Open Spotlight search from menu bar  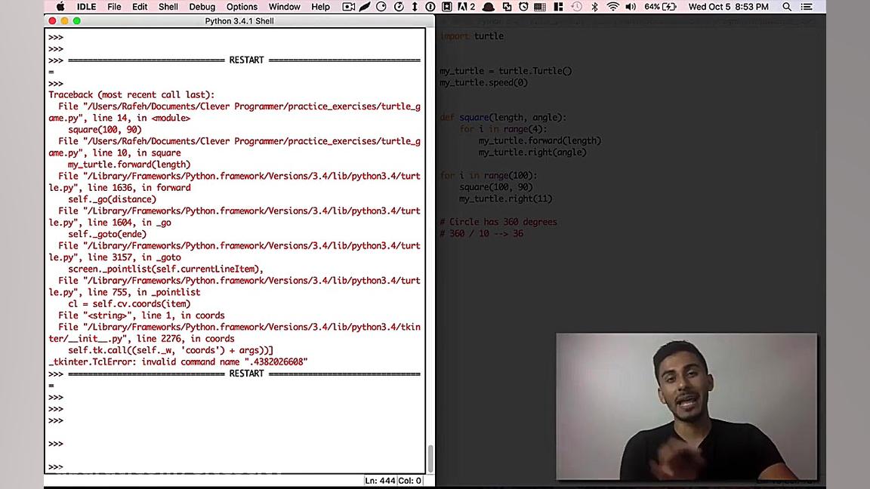[x=786, y=7]
